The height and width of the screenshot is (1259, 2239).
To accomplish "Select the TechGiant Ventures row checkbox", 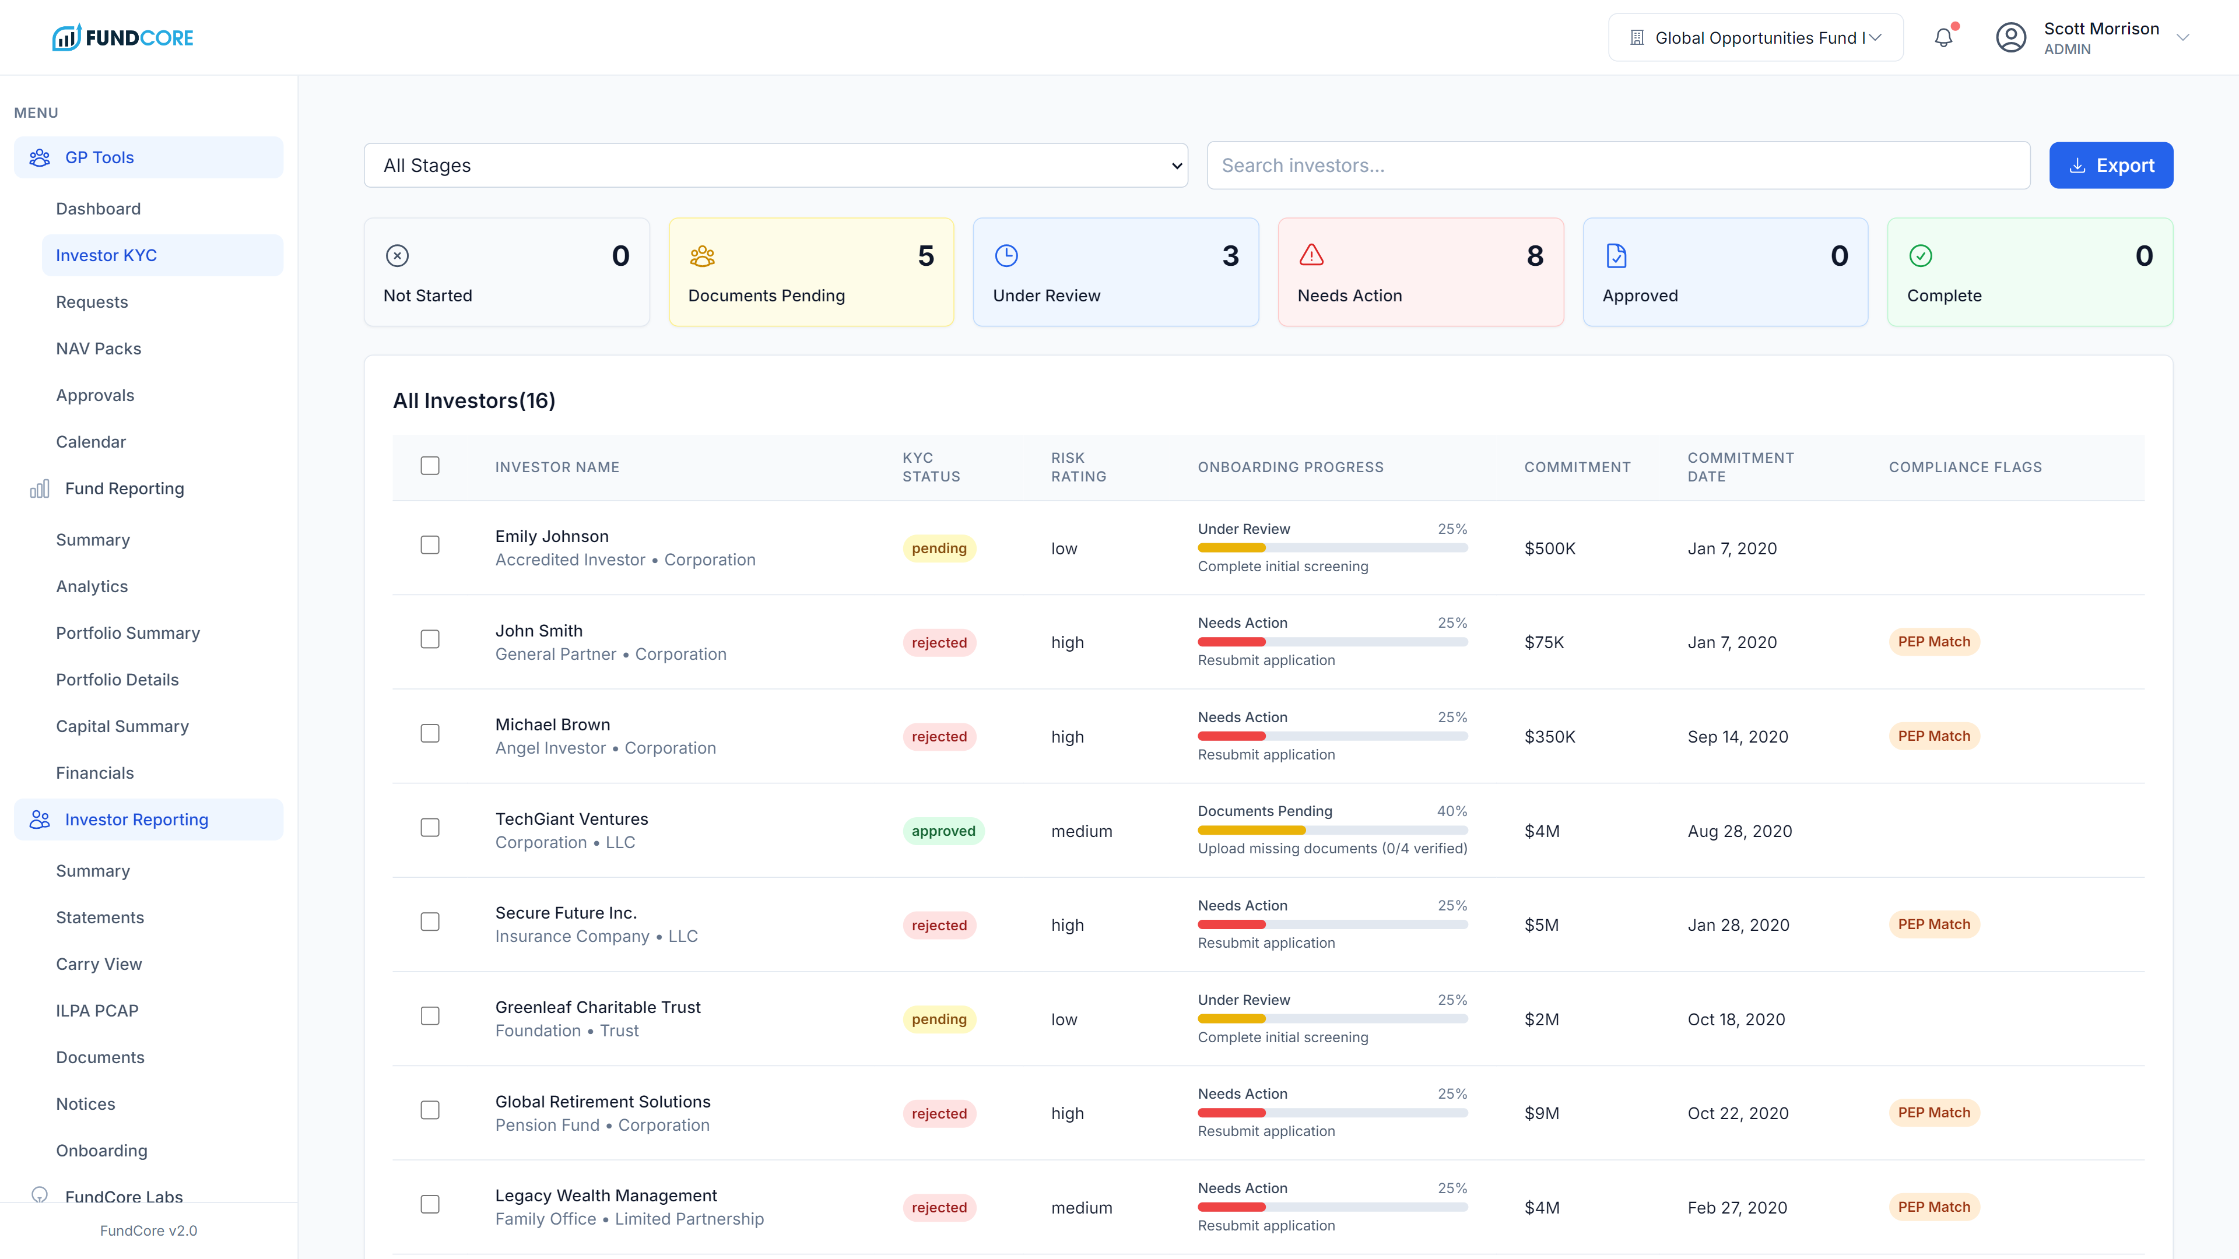I will 429,827.
